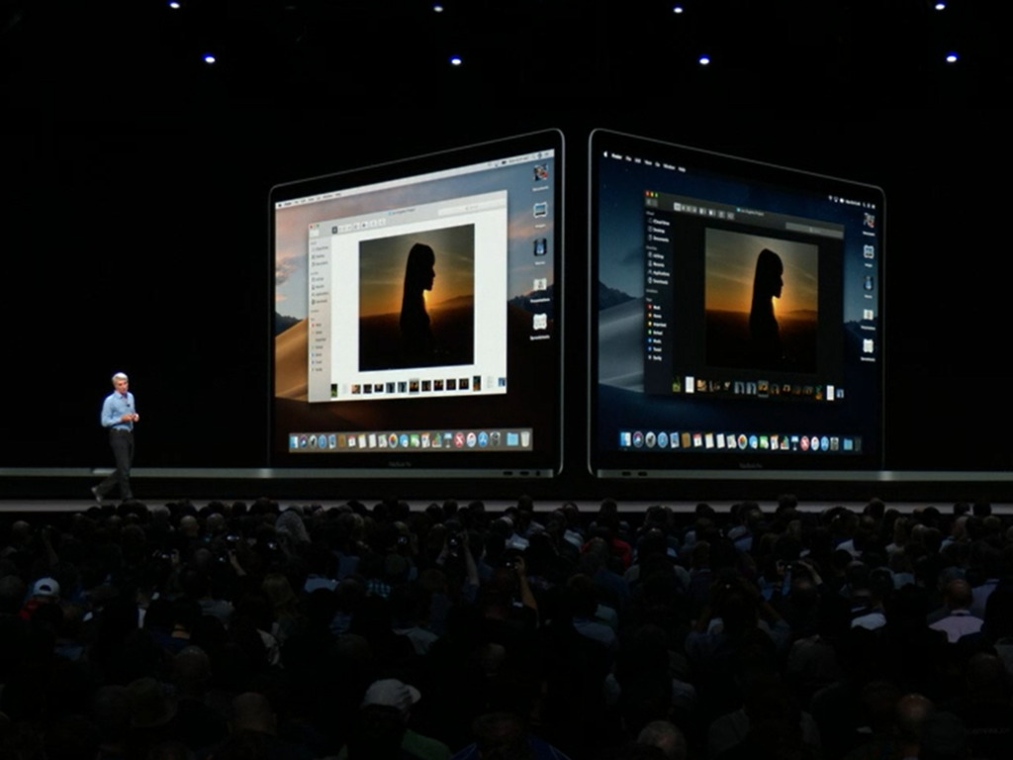Image resolution: width=1013 pixels, height=760 pixels.
Task: Open the Presentations stack on the light-mode desktop
Action: [540, 285]
